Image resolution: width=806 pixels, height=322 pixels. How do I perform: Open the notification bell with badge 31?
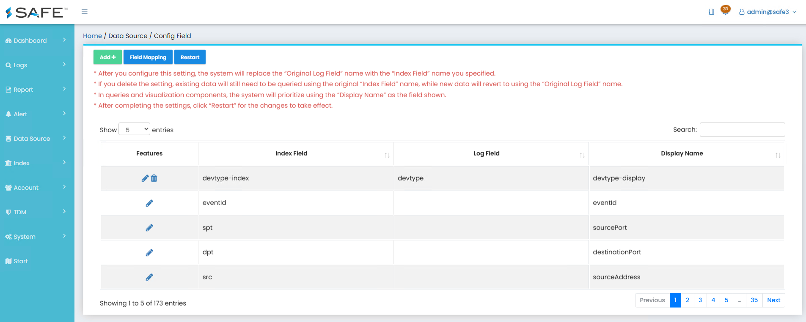725,11
